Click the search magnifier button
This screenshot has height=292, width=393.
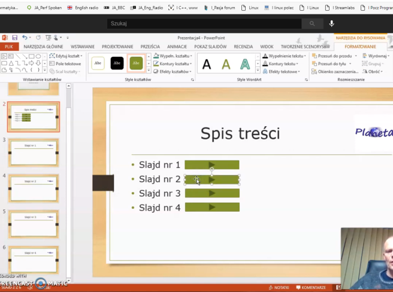pyautogui.click(x=312, y=23)
